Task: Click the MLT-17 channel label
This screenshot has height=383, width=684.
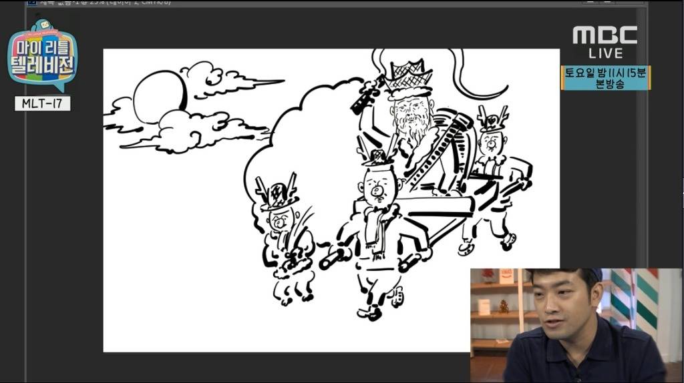Action: (42, 103)
